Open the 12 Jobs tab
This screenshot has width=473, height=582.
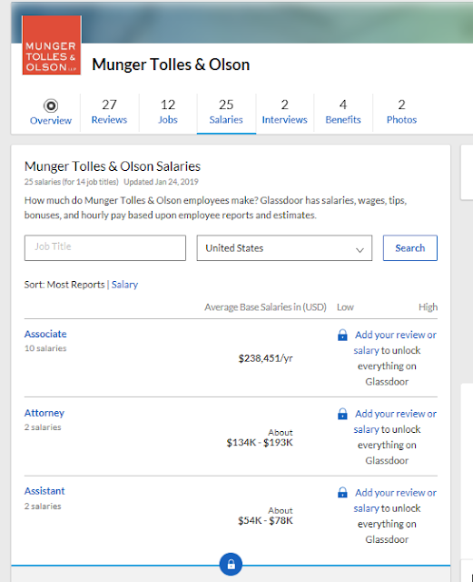(168, 113)
